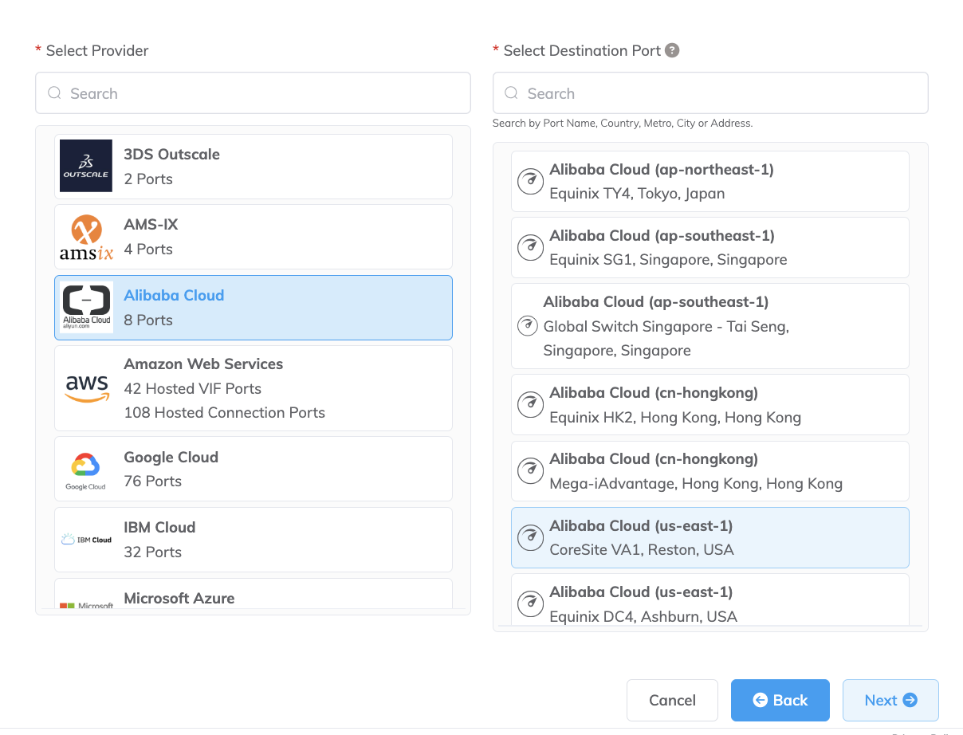963x735 pixels.
Task: Select Mega-iAdvantage Hong Kong port
Action: [709, 471]
